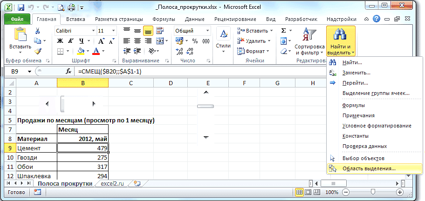Toggle center horizontal alignment
The width and height of the screenshot is (425, 201).
click(137, 41)
